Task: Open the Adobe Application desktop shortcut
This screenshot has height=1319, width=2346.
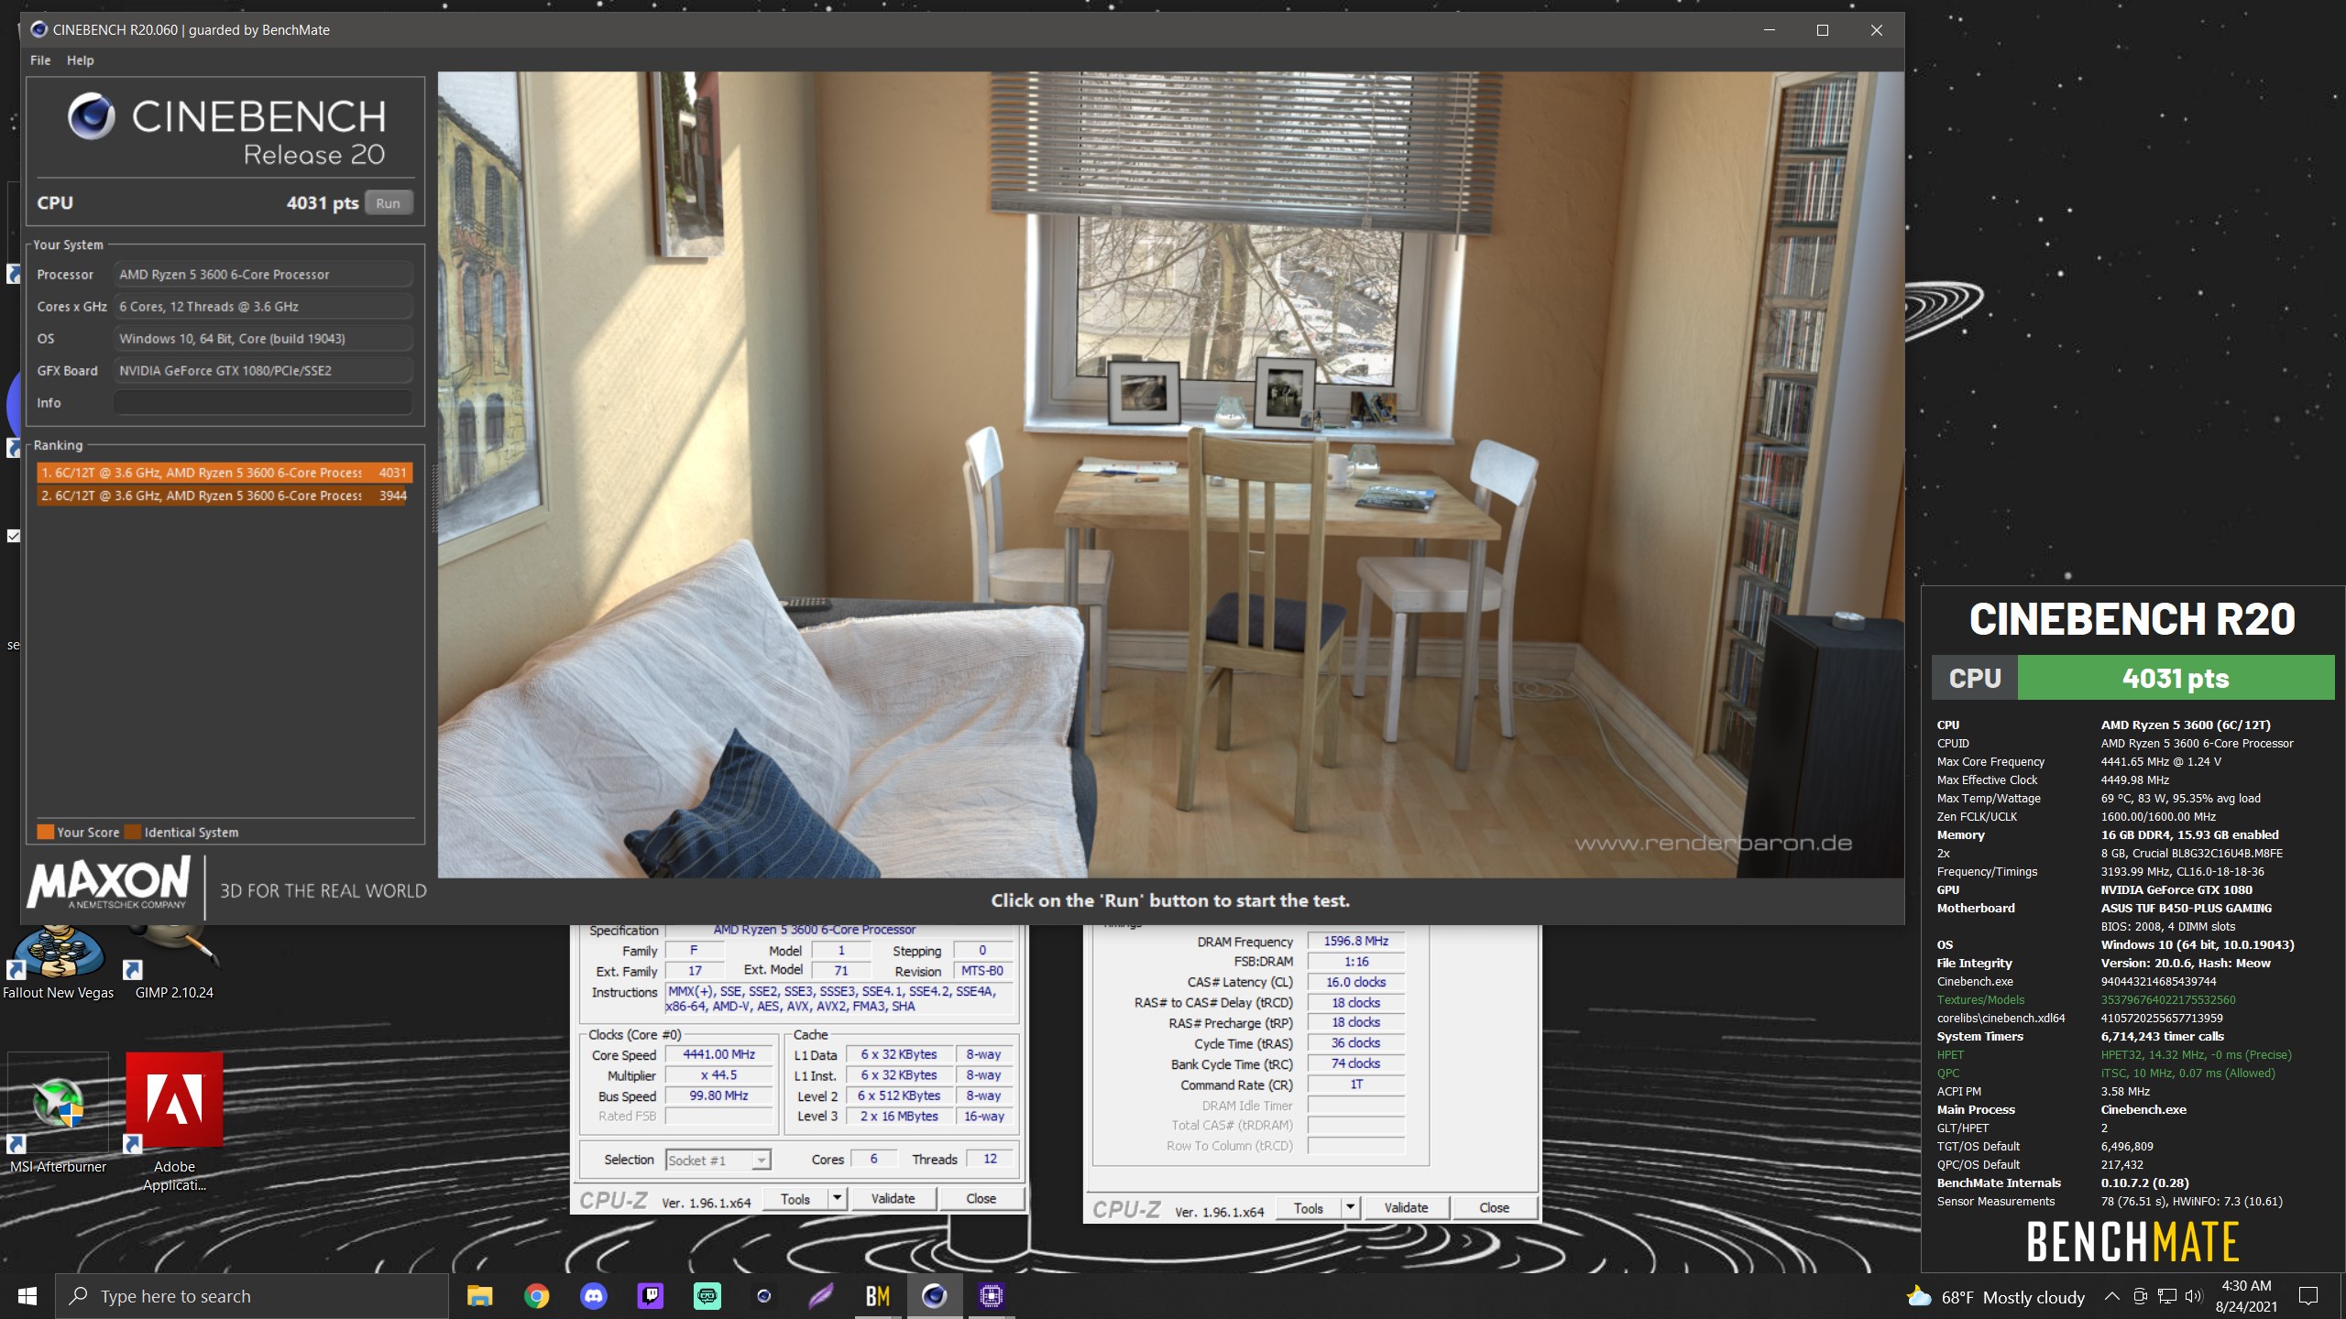Action: point(174,1122)
